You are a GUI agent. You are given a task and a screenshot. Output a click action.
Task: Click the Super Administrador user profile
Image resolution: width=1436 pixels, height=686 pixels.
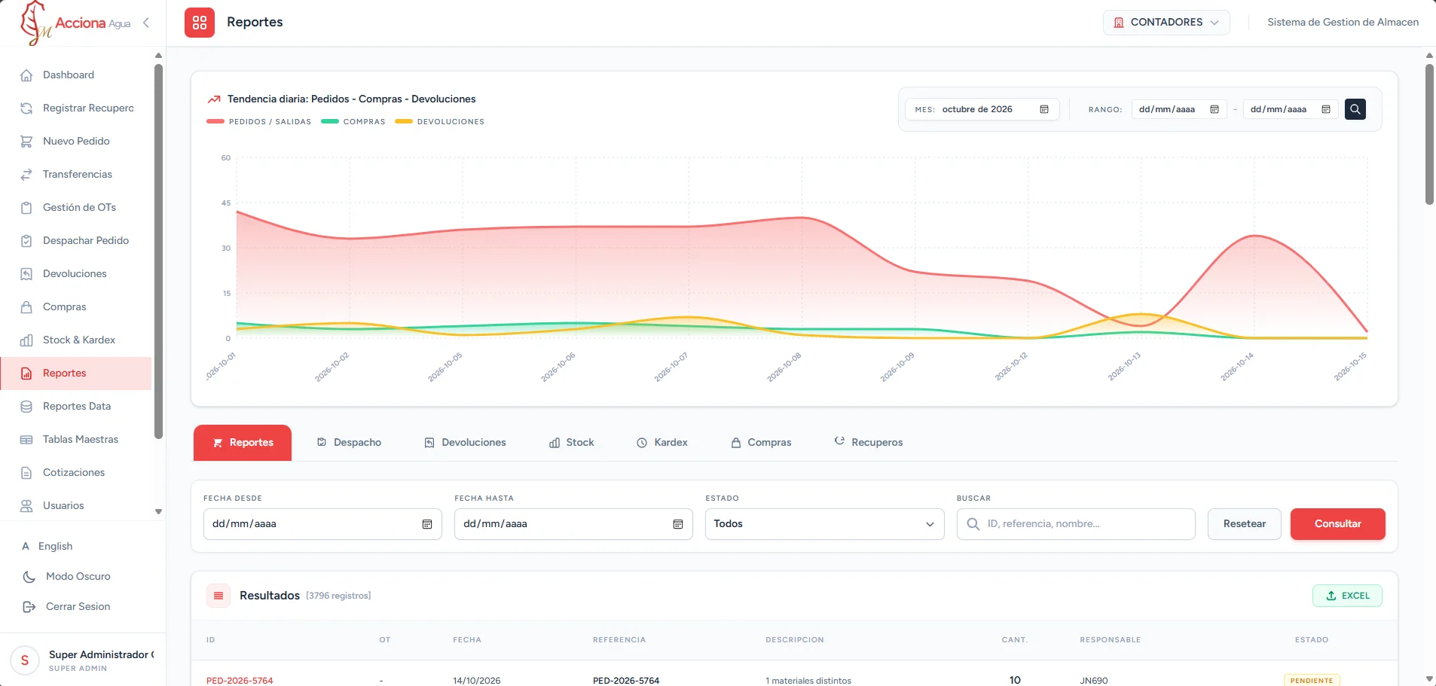tap(83, 660)
